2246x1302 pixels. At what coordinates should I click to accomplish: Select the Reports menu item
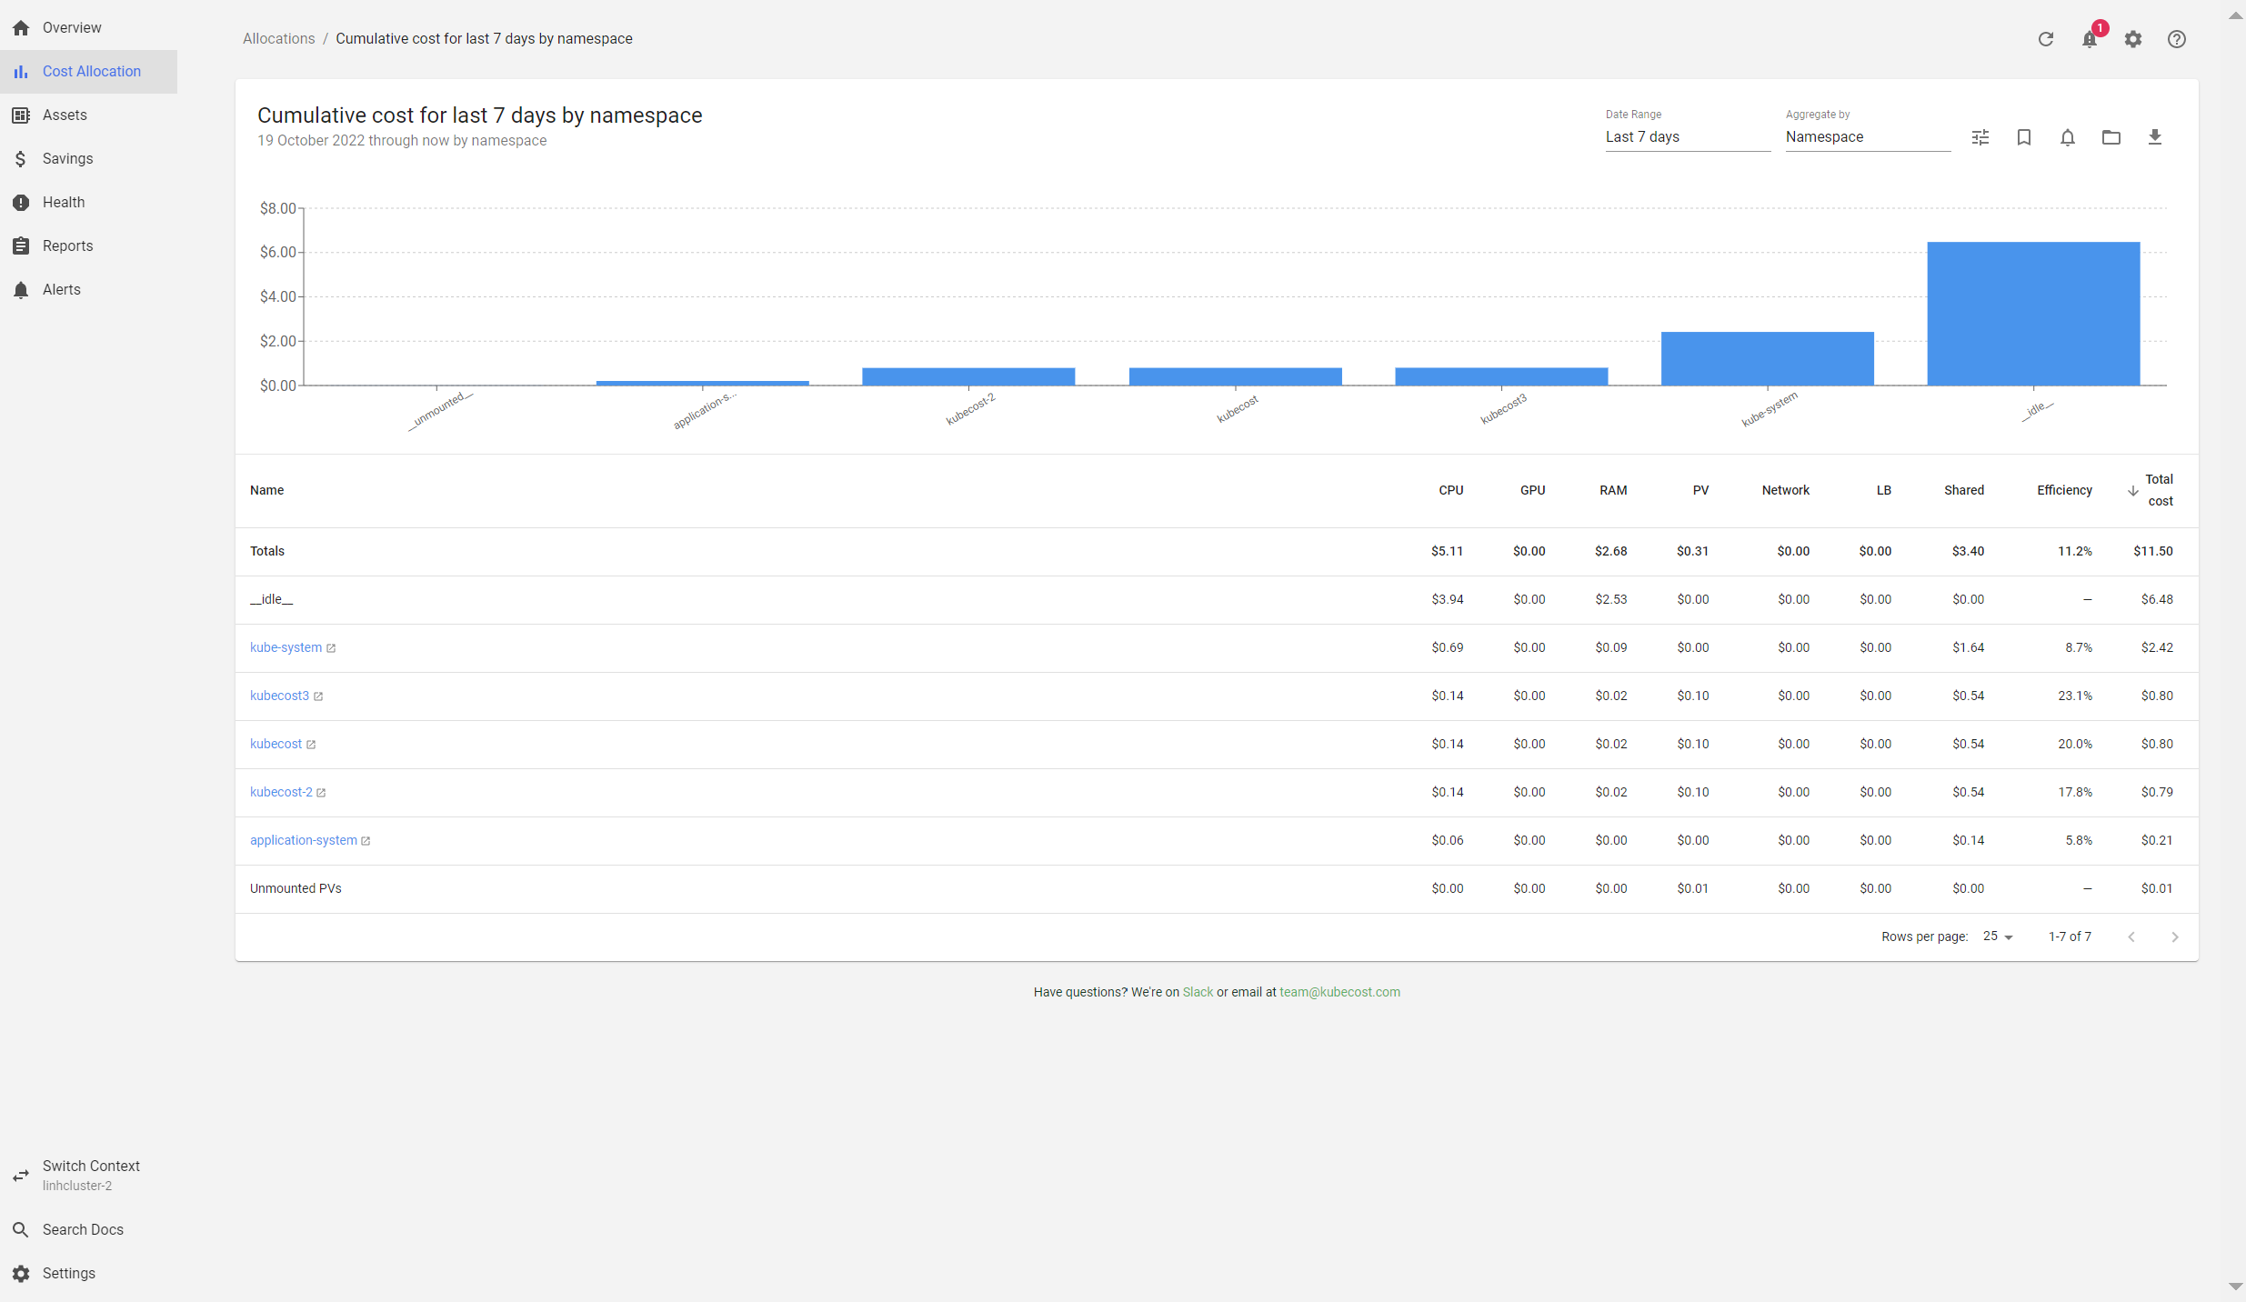point(66,245)
